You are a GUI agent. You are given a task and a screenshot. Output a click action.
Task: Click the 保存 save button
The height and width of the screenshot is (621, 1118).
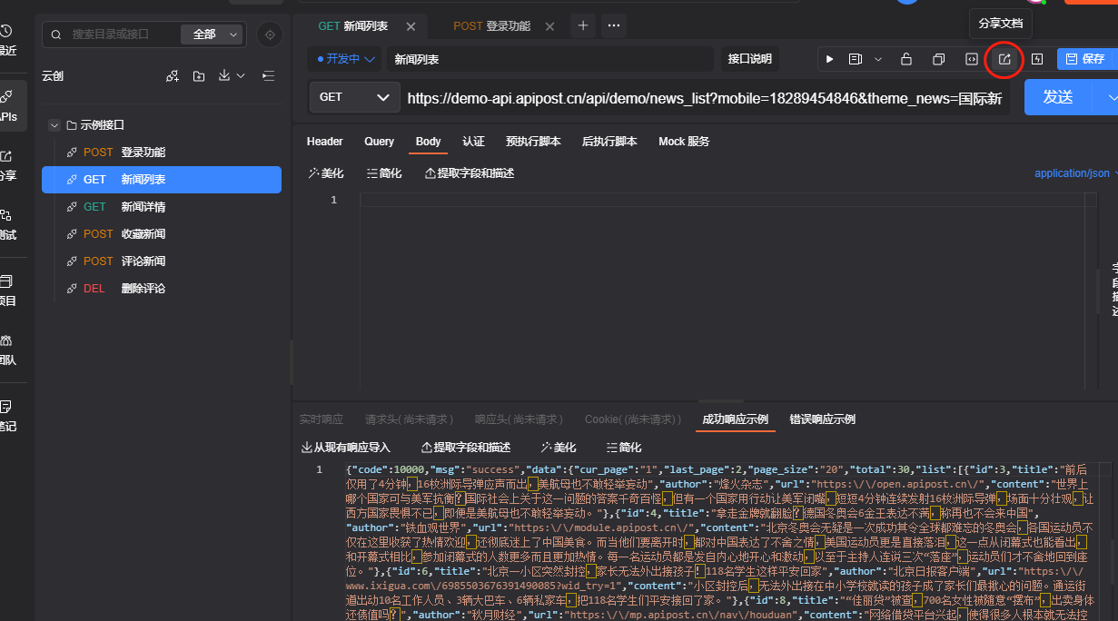tap(1086, 58)
